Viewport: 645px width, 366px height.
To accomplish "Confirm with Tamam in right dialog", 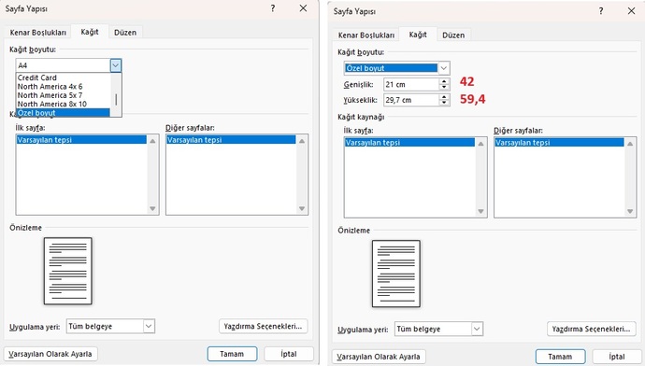I will pyautogui.click(x=560, y=357).
